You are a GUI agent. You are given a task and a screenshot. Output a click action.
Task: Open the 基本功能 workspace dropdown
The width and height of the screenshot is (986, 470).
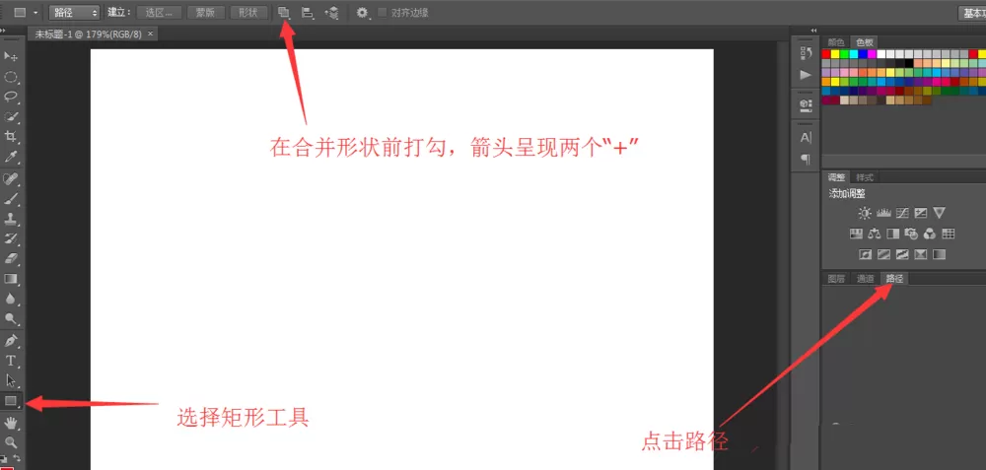pos(972,13)
